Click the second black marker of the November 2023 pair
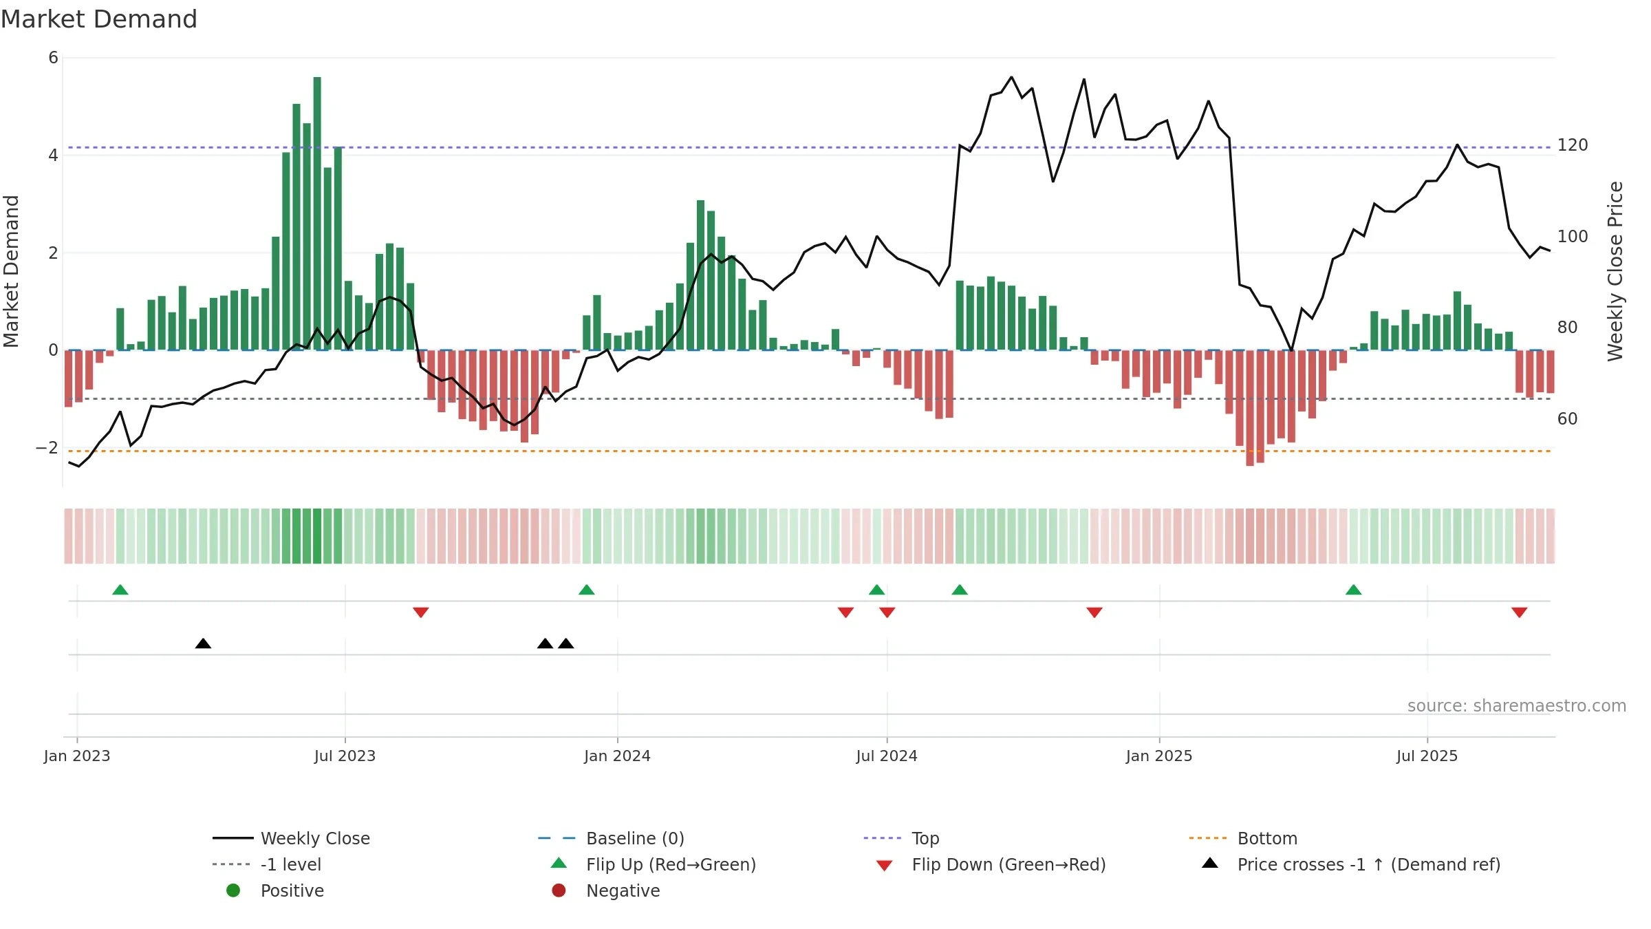1651x929 pixels. pos(566,643)
